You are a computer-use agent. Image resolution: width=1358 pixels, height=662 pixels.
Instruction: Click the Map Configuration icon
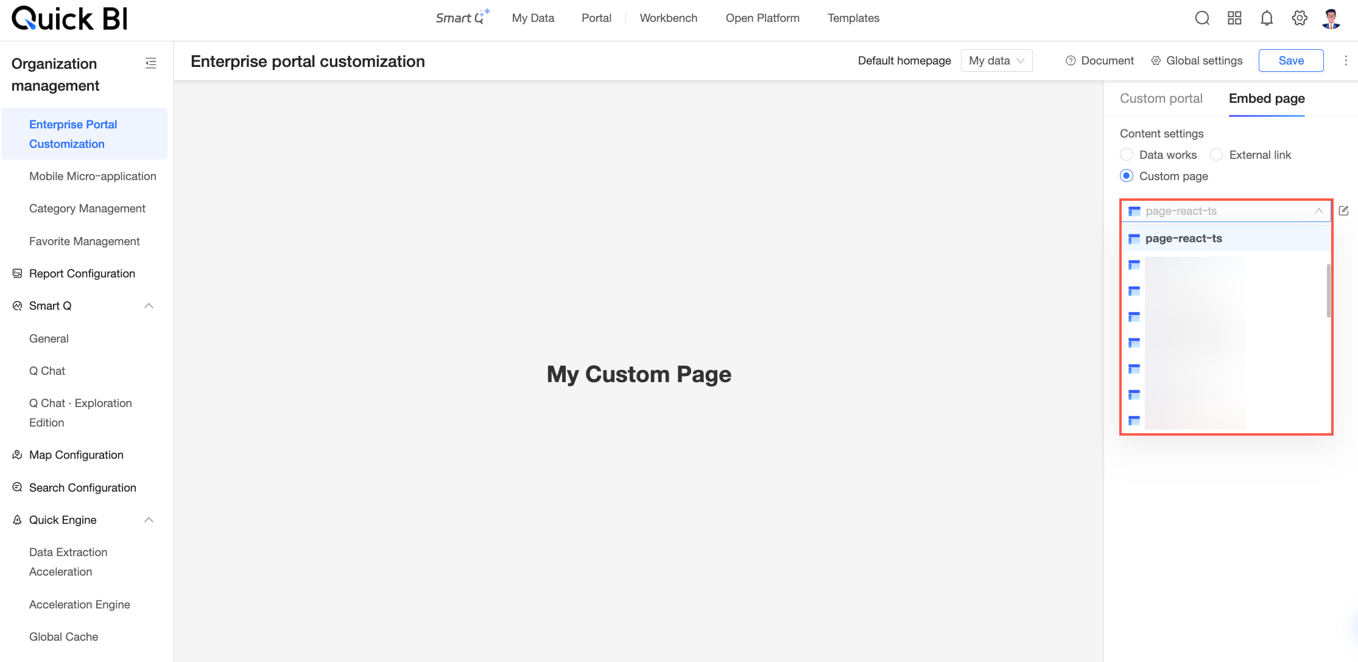click(17, 455)
